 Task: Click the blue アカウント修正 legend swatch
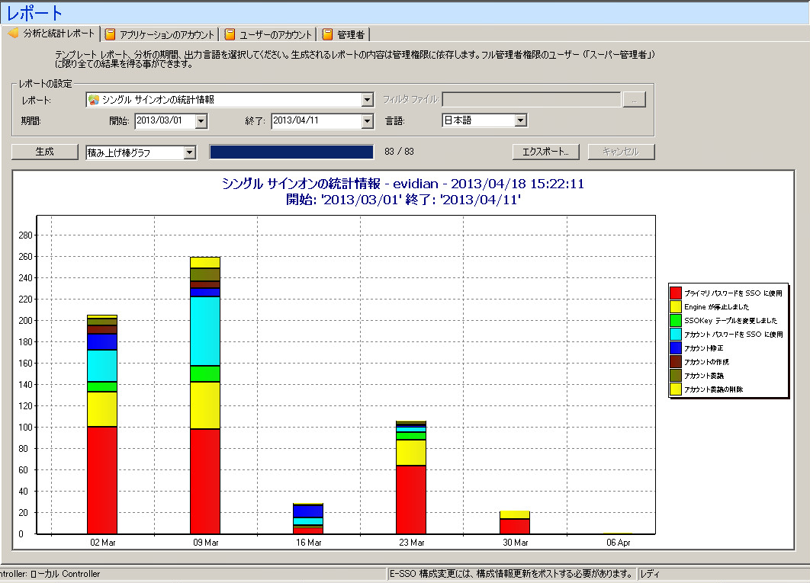tap(675, 348)
